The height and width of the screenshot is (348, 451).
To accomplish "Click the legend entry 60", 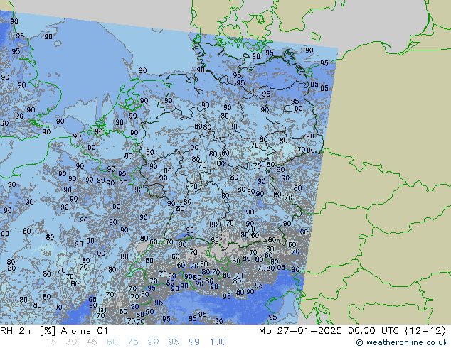I will click(112, 342).
